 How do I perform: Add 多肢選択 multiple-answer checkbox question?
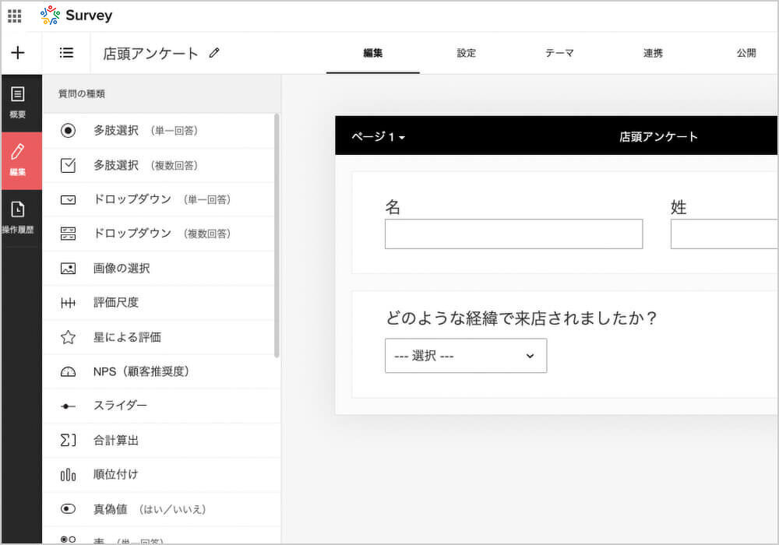click(145, 165)
